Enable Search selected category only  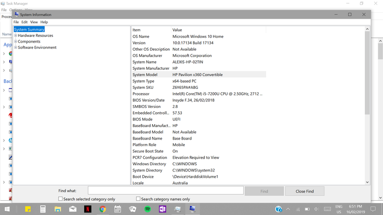pyautogui.click(x=61, y=199)
